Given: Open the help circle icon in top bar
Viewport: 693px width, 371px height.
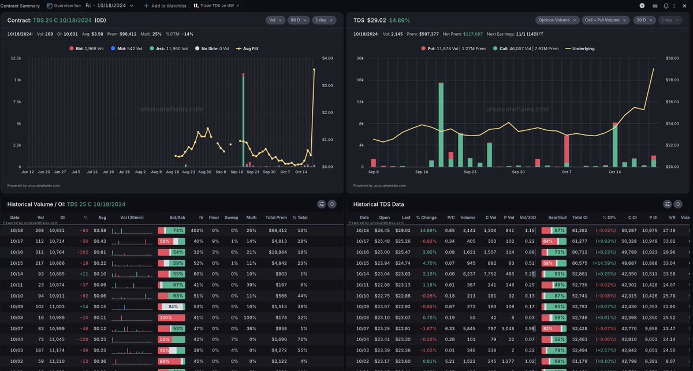Looking at the screenshot, I should [642, 5].
